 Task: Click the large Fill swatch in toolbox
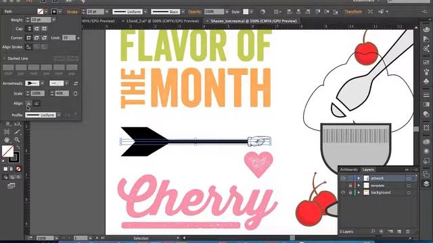tap(7, 151)
